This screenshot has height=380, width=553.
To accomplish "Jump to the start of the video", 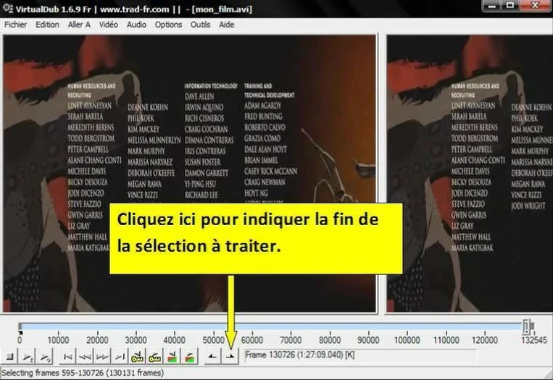I will [x=67, y=357].
